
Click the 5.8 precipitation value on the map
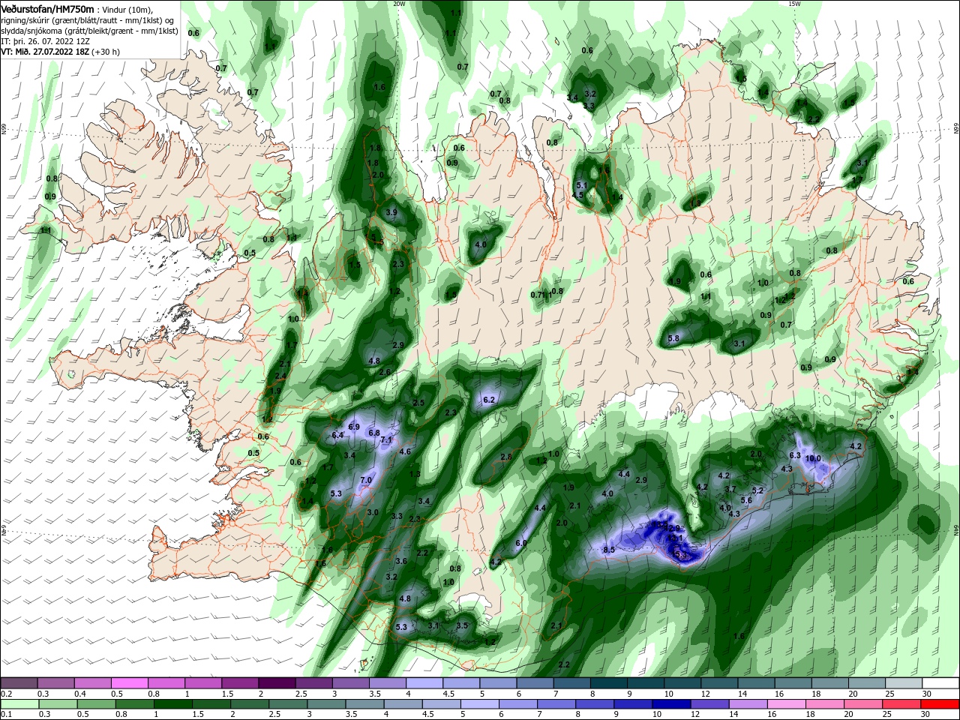coord(673,338)
